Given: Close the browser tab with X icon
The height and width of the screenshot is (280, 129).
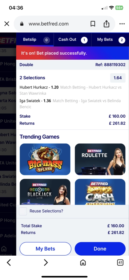Looking at the screenshot, I should pyautogui.click(x=7, y=24).
